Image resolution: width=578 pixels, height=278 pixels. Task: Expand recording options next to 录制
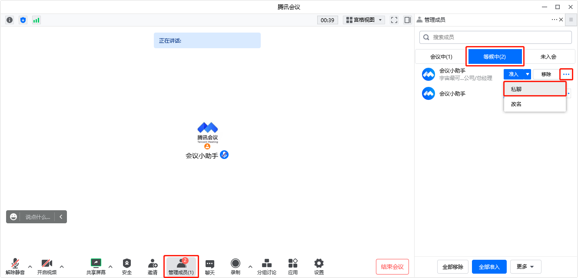pyautogui.click(x=250, y=266)
